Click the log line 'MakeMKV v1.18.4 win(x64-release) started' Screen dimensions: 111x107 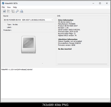17,69
